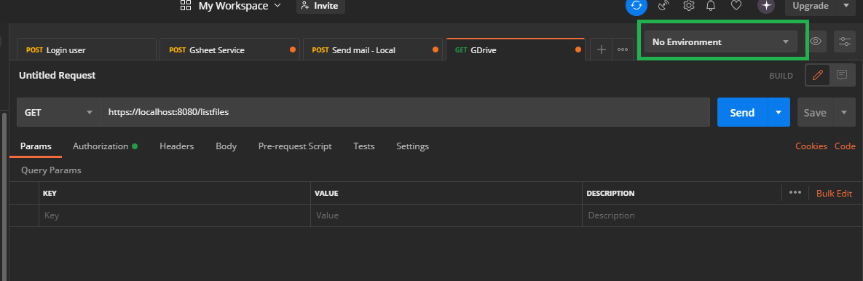Open the new tab plus button
The image size is (863, 281).
pyautogui.click(x=602, y=50)
